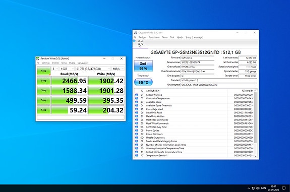Click Stop button in the 499.59 read row
This screenshot has width=290, height=192.
point(44,100)
